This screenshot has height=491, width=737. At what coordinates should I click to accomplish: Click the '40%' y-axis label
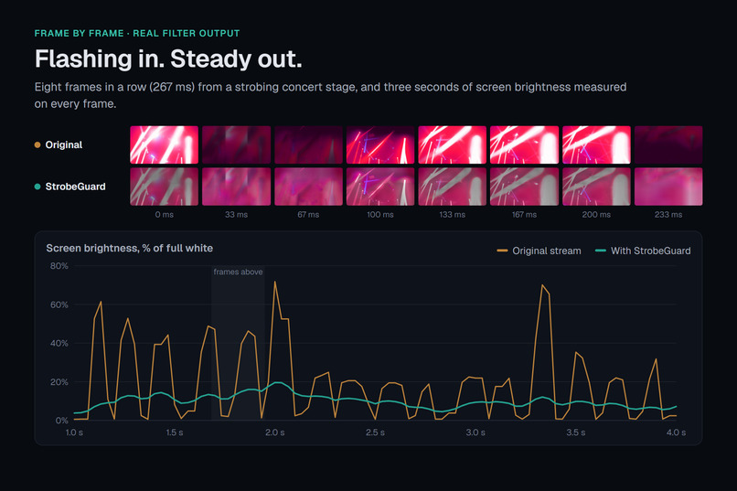coord(59,344)
